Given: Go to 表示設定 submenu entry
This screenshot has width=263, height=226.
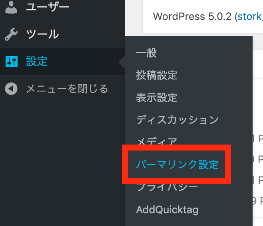Looking at the screenshot, I should (x=157, y=97).
